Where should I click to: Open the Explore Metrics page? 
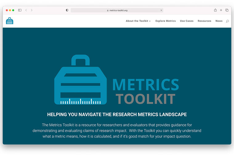(x=166, y=21)
